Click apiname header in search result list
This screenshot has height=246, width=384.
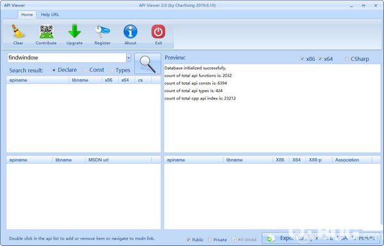coord(38,80)
